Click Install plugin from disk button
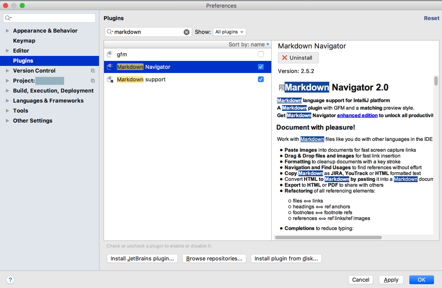Image resolution: width=442 pixels, height=288 pixels. (x=286, y=258)
